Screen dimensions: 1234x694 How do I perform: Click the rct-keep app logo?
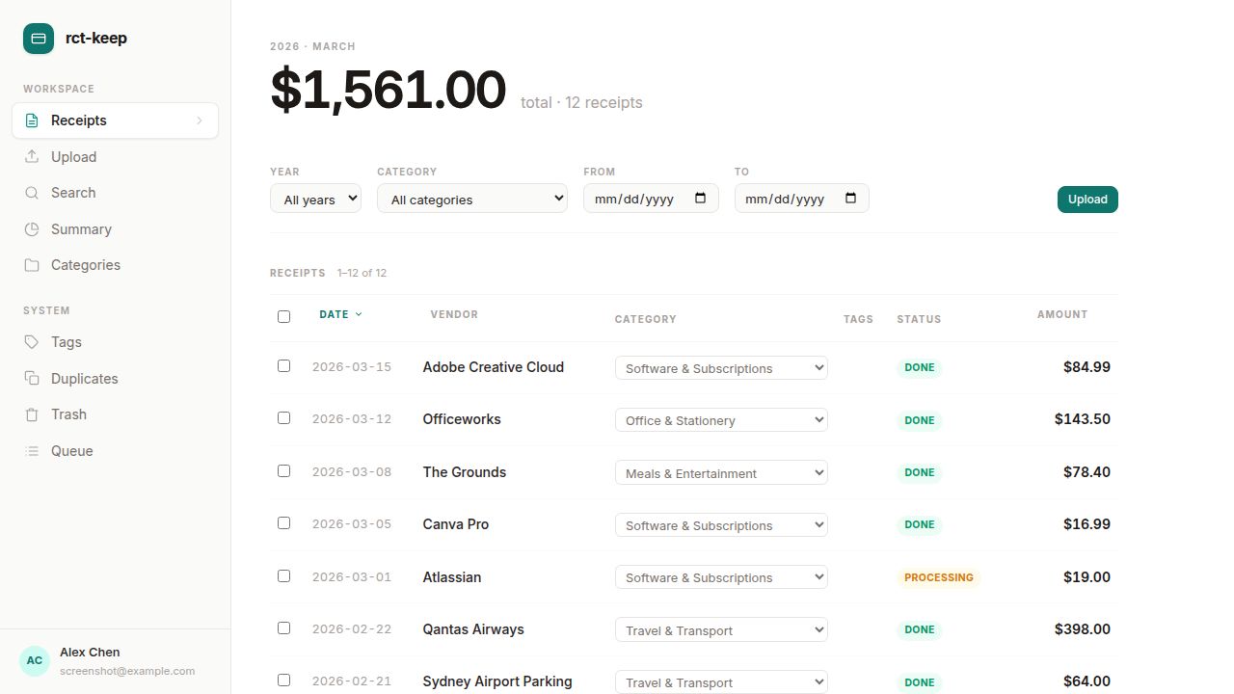[38, 38]
